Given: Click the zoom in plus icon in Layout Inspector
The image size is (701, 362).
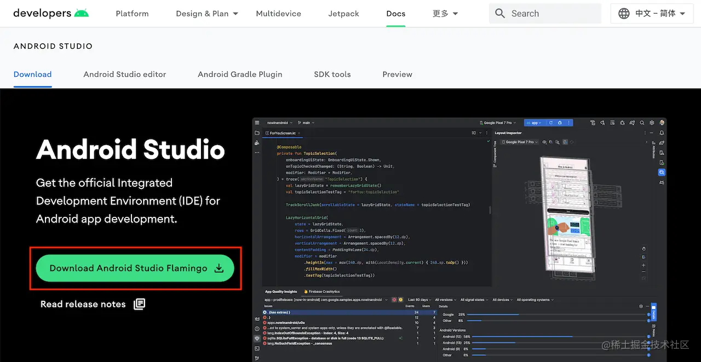Looking at the screenshot, I should (x=643, y=265).
